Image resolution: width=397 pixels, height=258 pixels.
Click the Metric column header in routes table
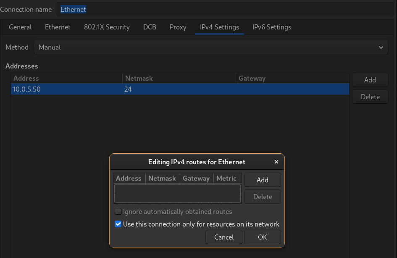click(227, 178)
